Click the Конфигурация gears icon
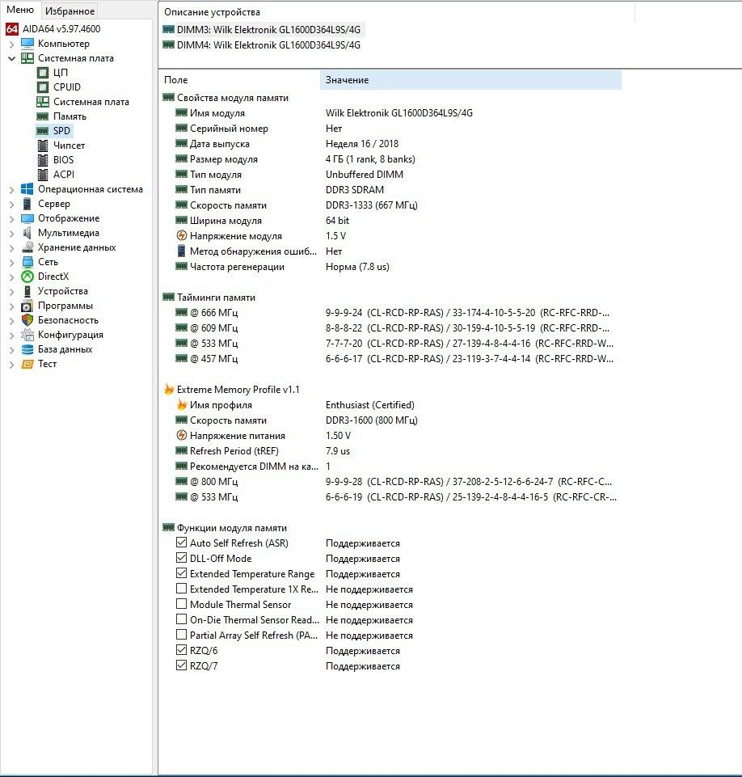742x777 pixels. pyautogui.click(x=27, y=335)
